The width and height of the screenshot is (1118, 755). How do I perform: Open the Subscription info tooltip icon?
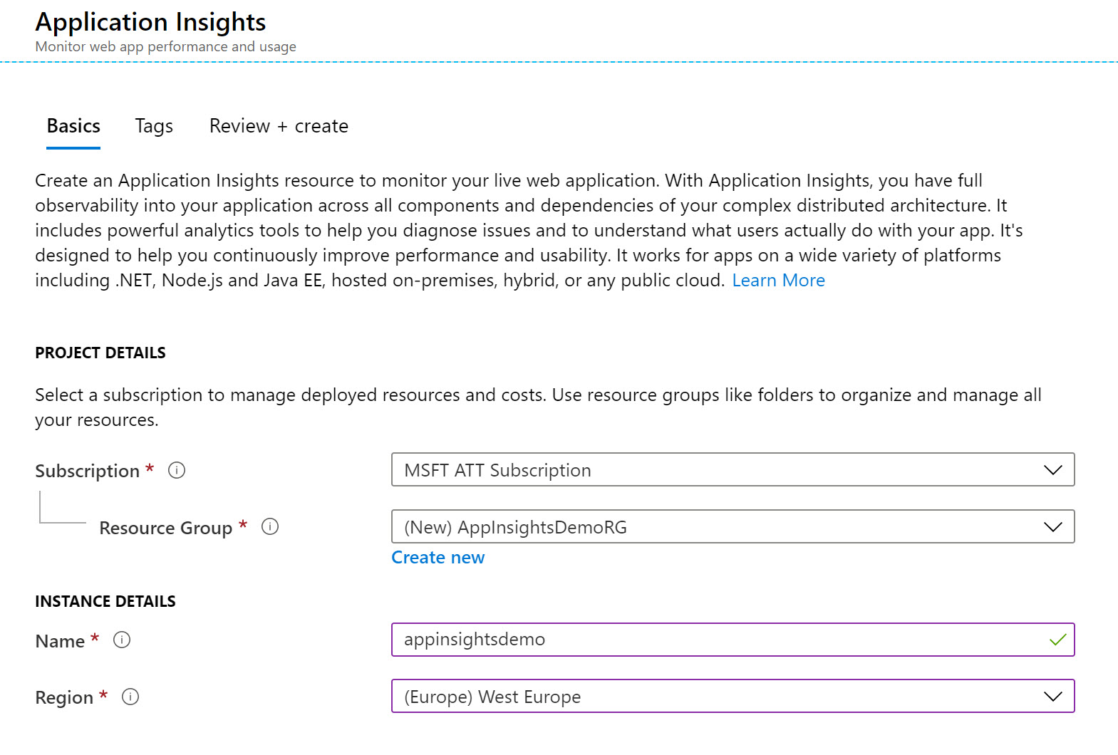177,470
